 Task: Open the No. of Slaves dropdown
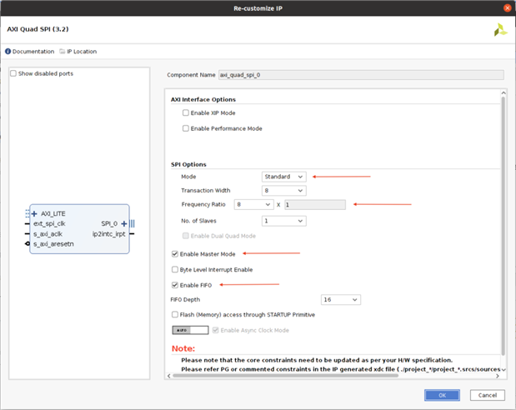[283, 221]
